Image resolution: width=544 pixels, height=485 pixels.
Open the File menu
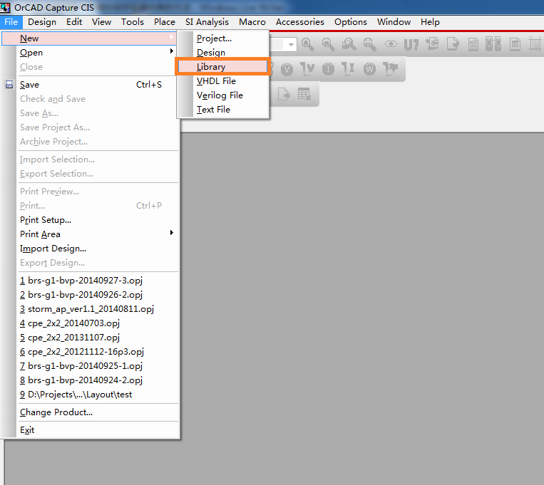click(x=11, y=22)
